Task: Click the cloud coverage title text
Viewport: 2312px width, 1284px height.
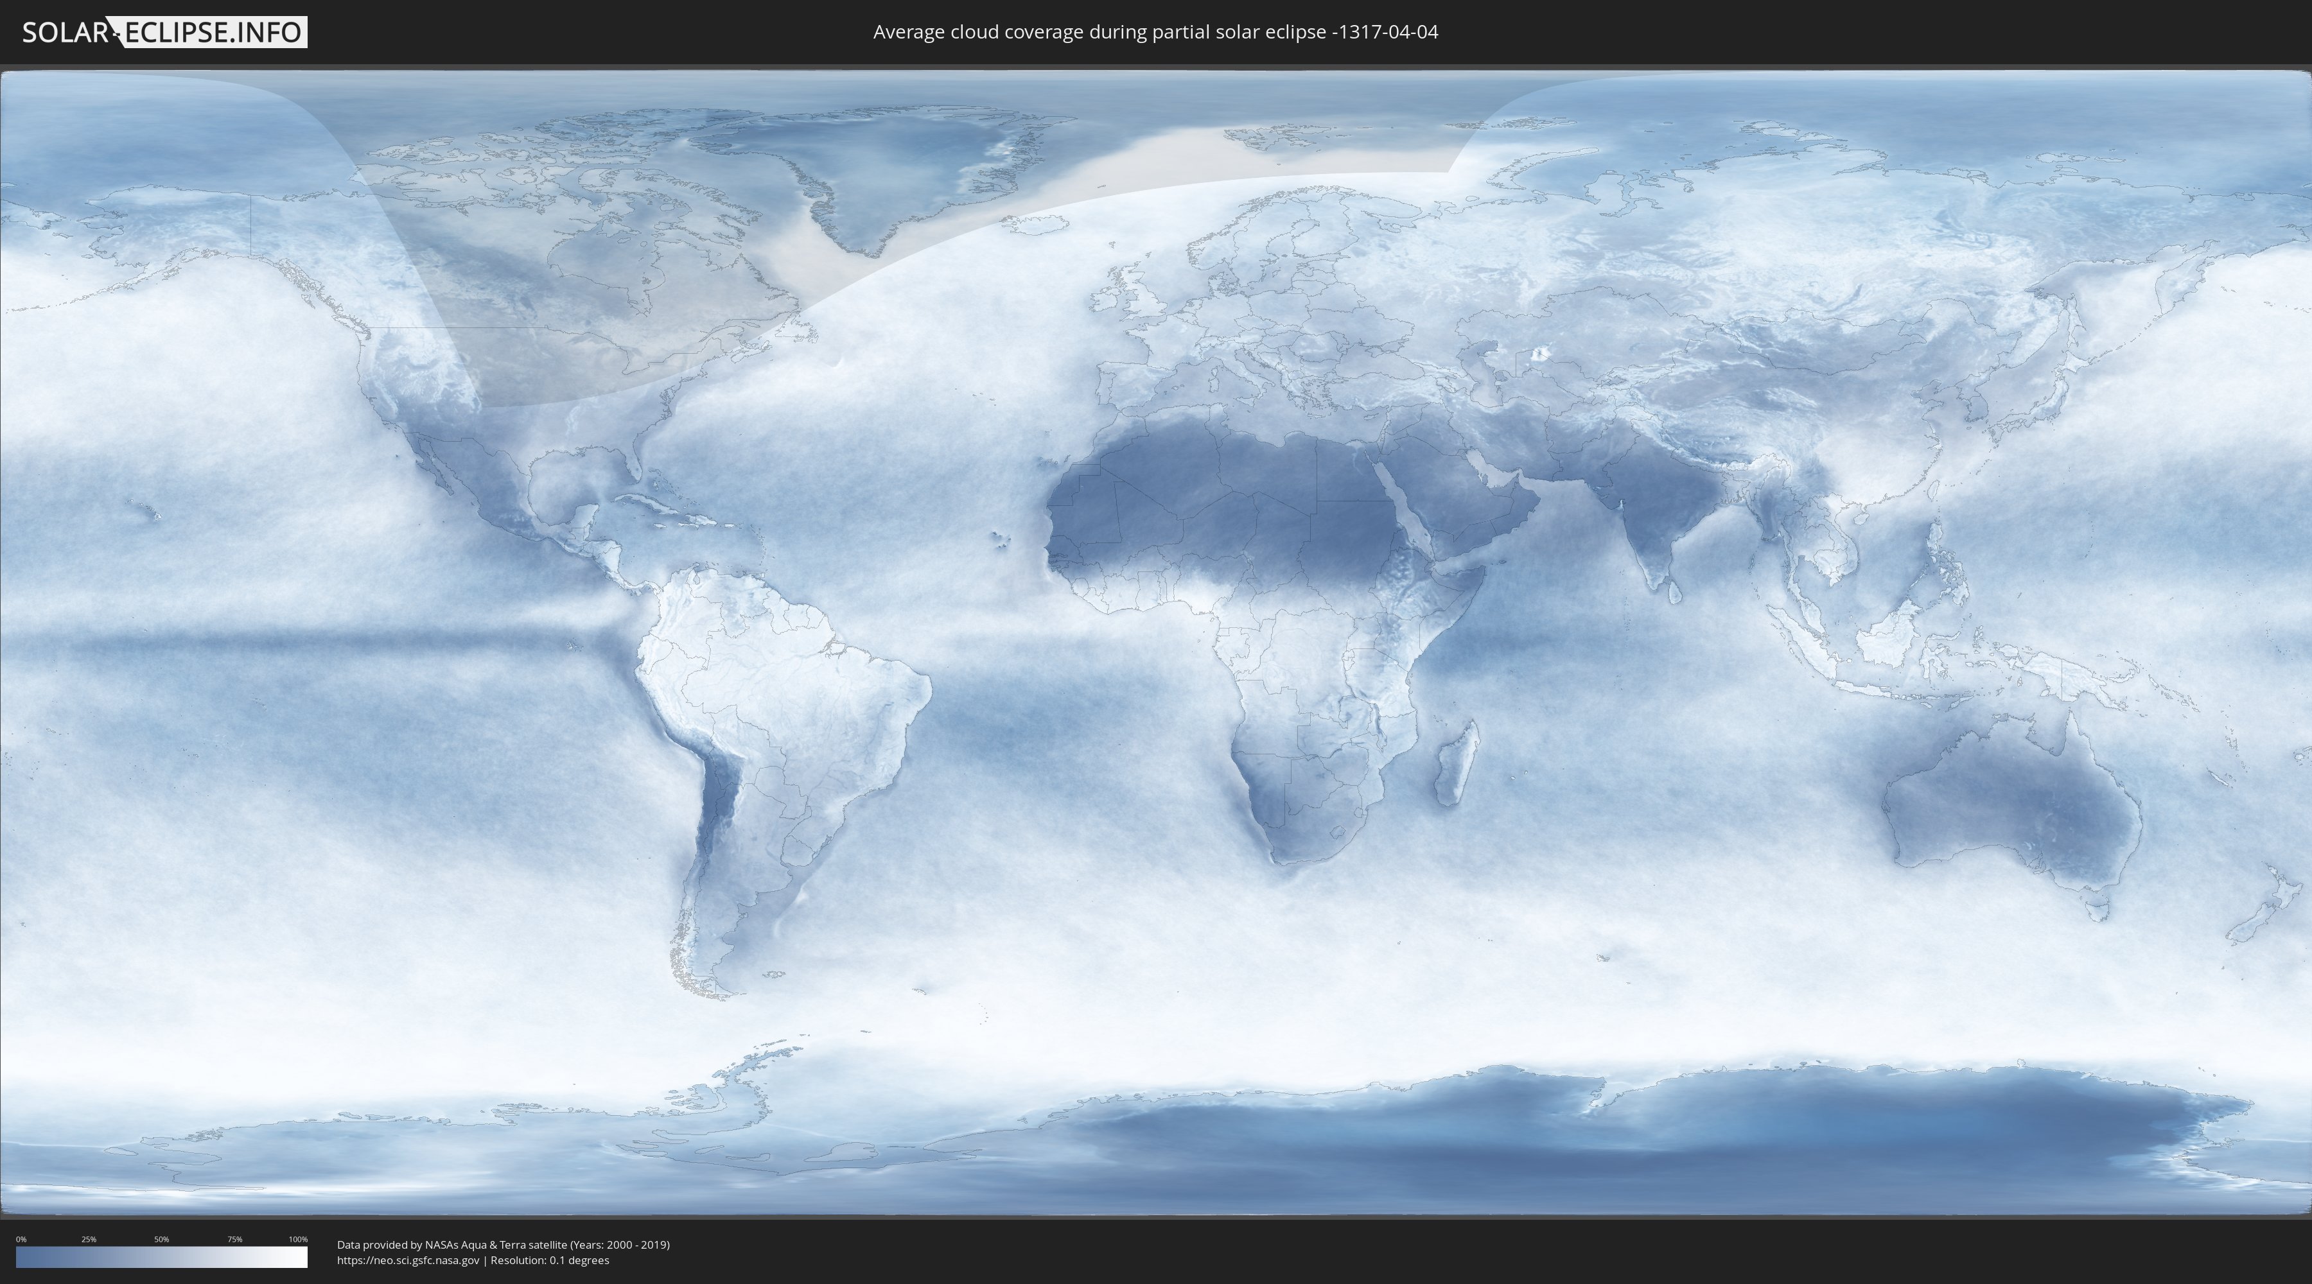Action: tap(1155, 32)
